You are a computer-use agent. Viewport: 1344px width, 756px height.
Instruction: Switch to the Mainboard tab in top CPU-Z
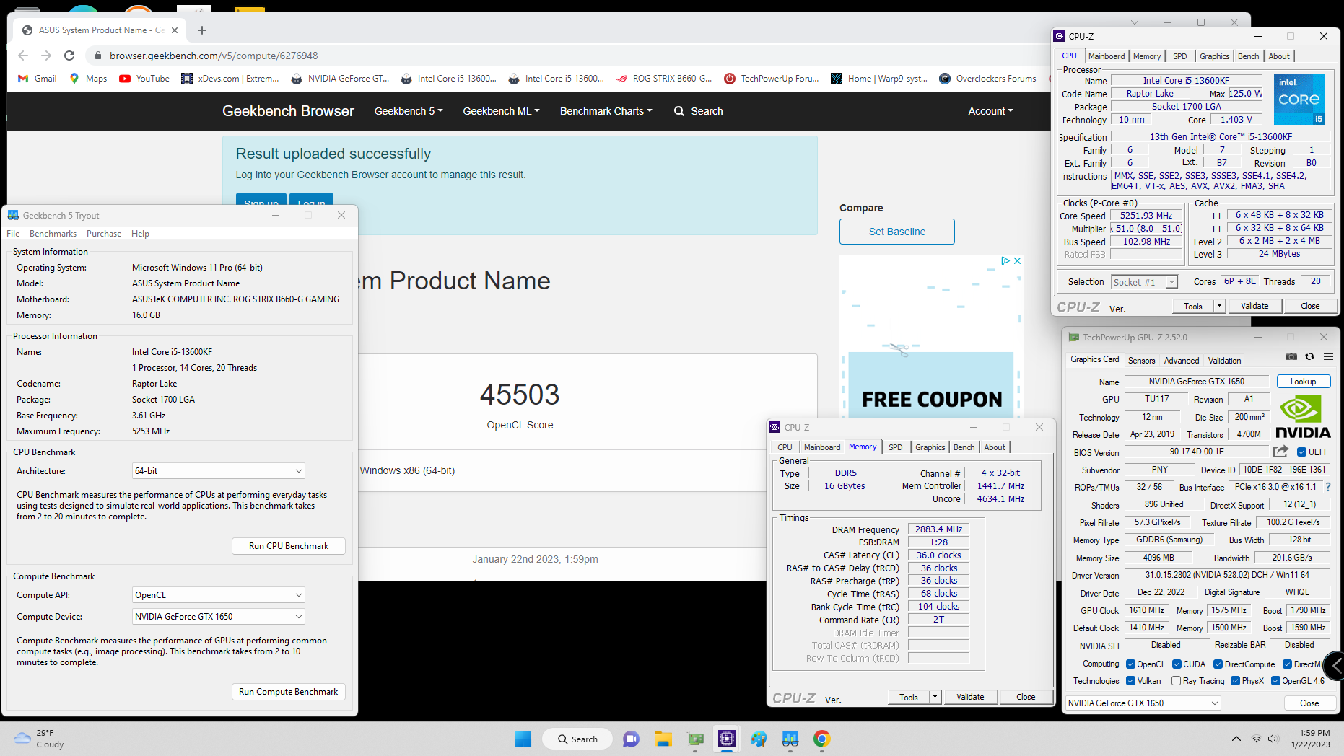[x=1107, y=56]
